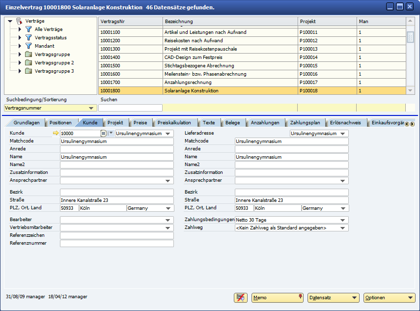Click the crossed-out icon button left of Memo
This screenshot has width=420, height=311.
tap(240, 297)
